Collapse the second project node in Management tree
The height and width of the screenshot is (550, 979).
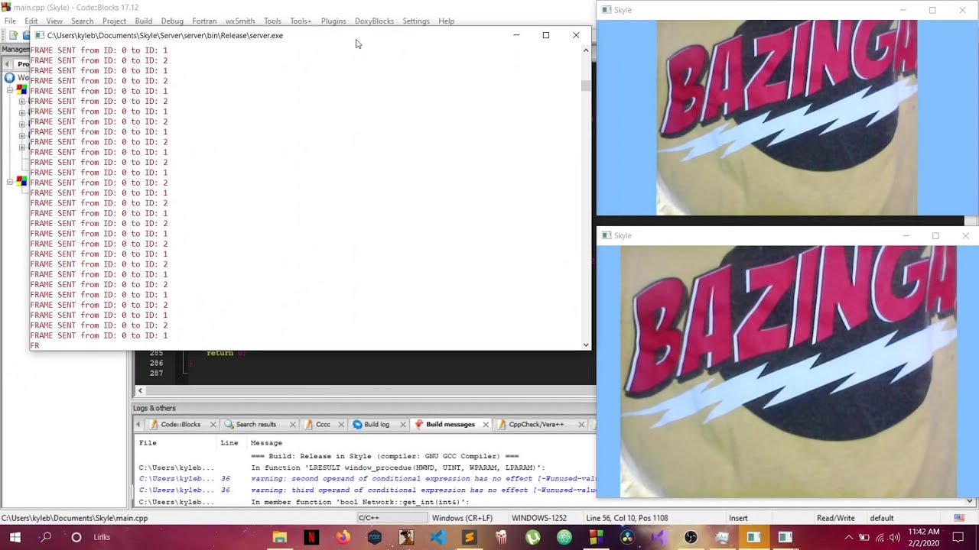click(10, 182)
